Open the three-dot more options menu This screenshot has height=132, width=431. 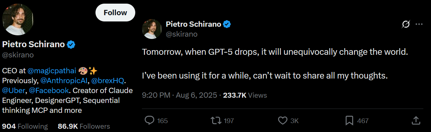point(419,24)
